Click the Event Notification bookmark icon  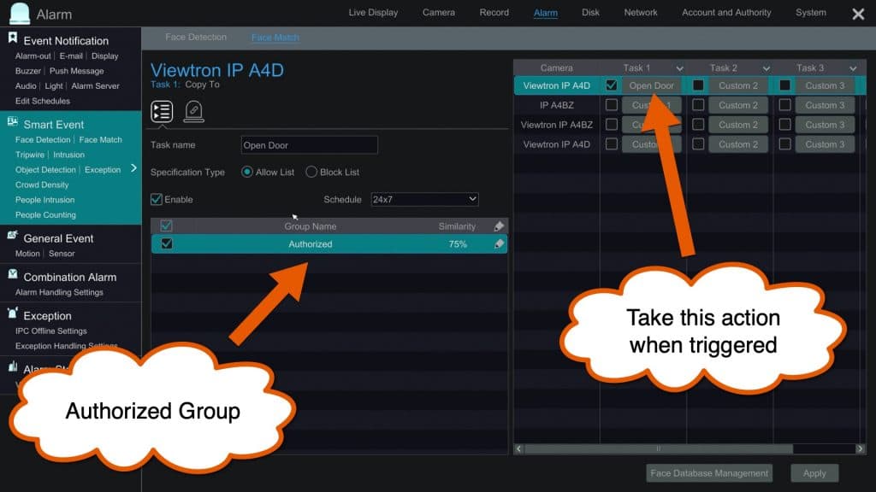pos(12,38)
